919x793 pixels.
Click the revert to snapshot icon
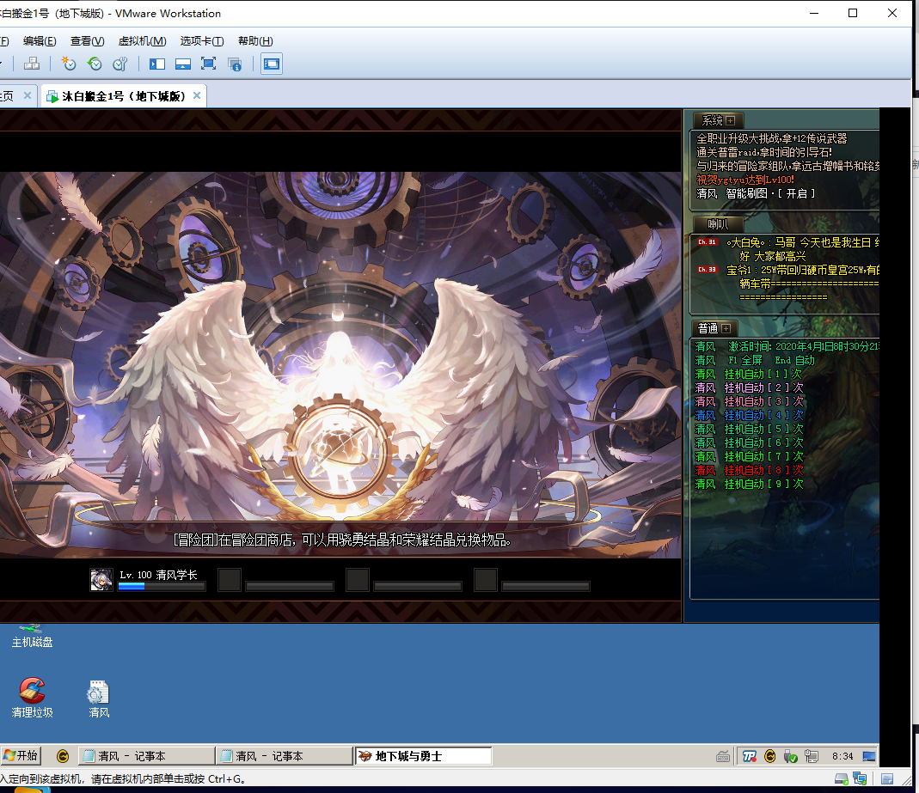(x=95, y=64)
